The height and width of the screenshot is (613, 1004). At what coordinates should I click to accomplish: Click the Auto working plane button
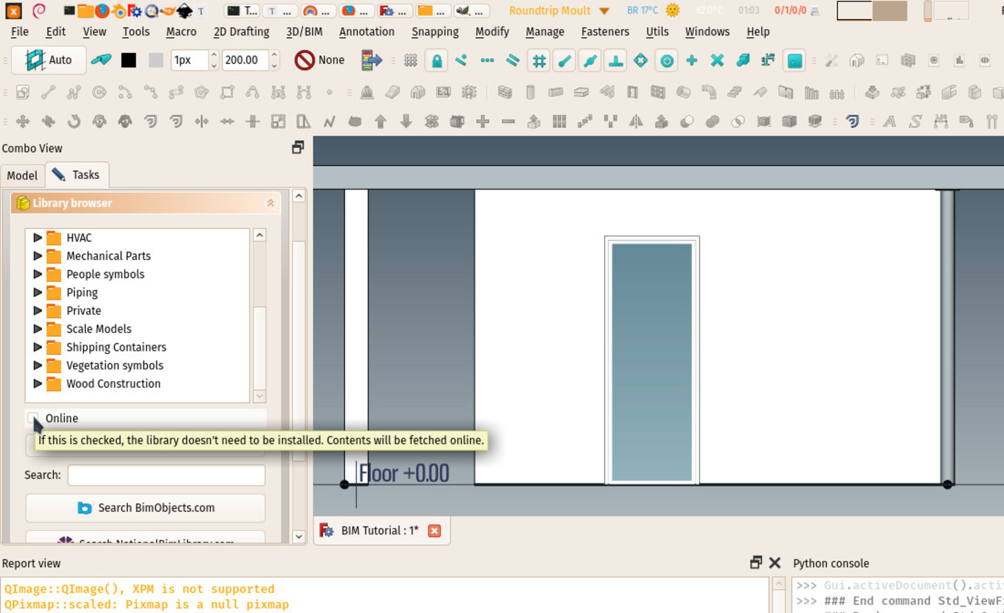49,60
